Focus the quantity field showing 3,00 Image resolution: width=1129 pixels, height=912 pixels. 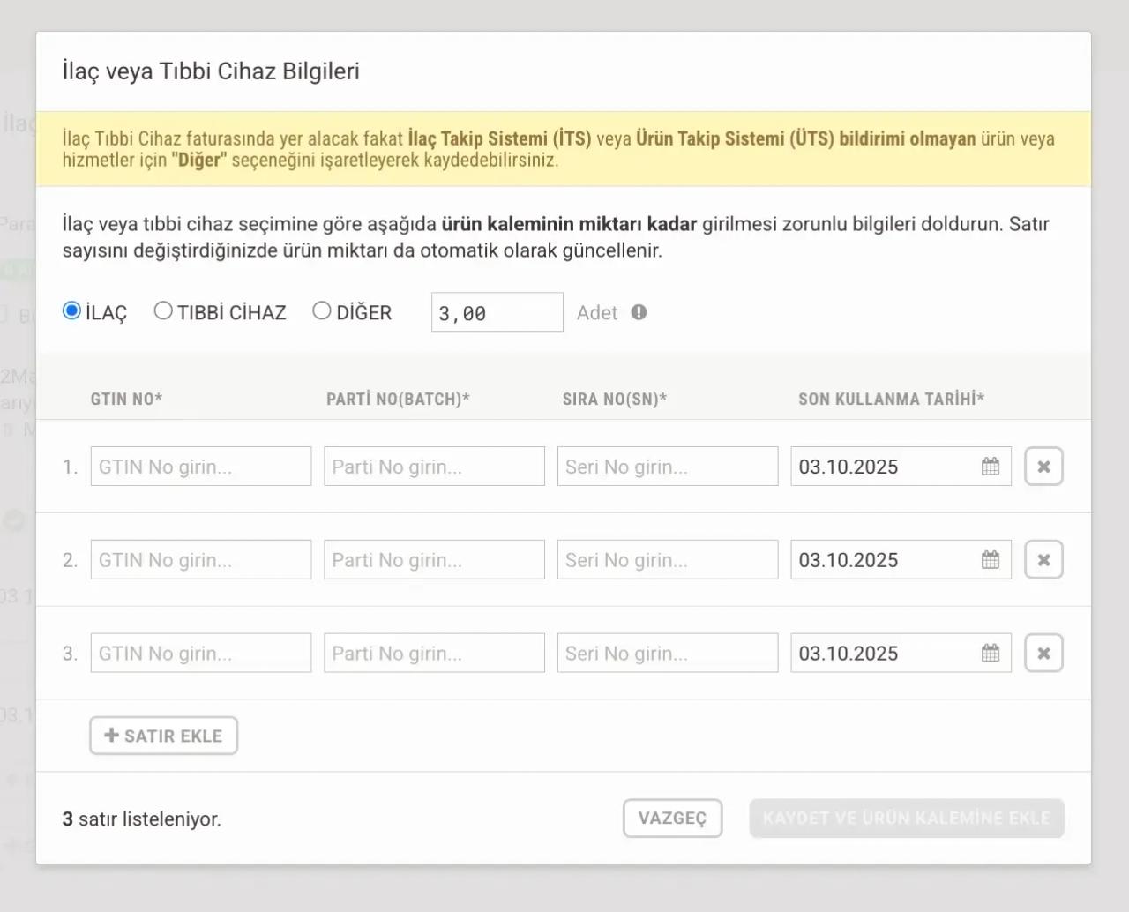[497, 313]
